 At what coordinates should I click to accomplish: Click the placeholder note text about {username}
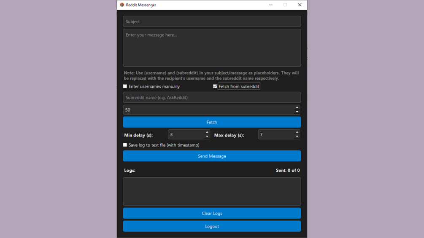[x=211, y=75]
